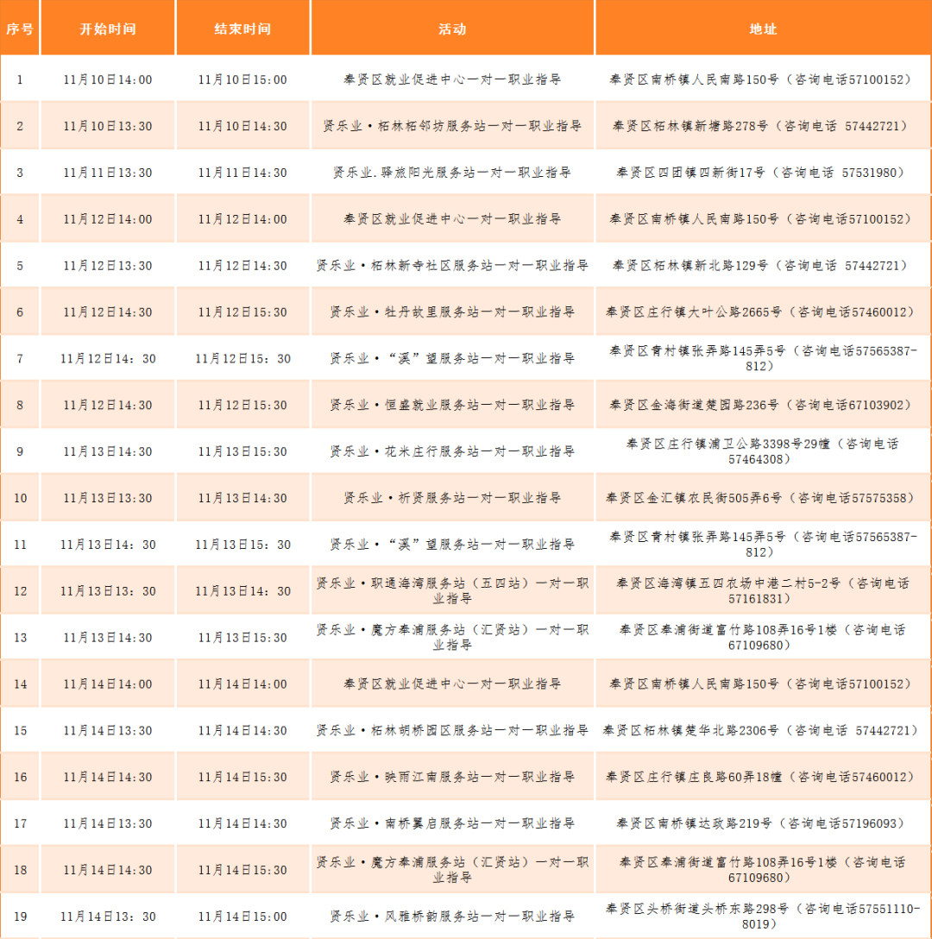Viewport: 932px width, 939px height.
Task: Click the 花米庄行服务站 activity cell
Action: (452, 452)
